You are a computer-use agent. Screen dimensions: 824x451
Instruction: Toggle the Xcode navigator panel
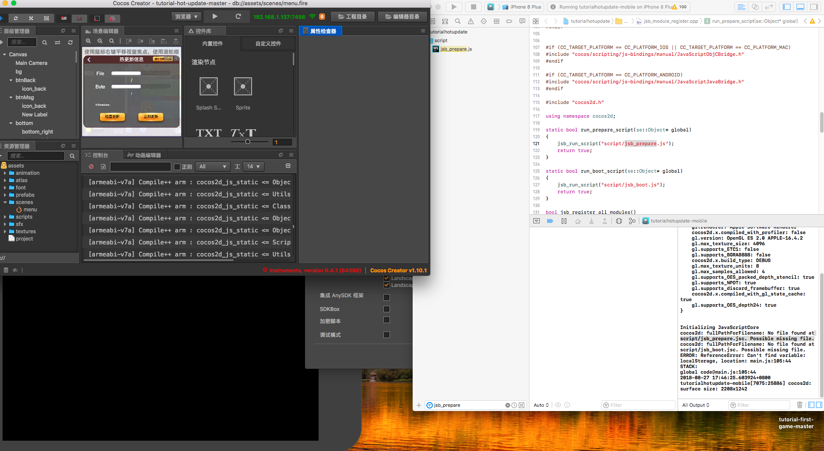pos(787,7)
